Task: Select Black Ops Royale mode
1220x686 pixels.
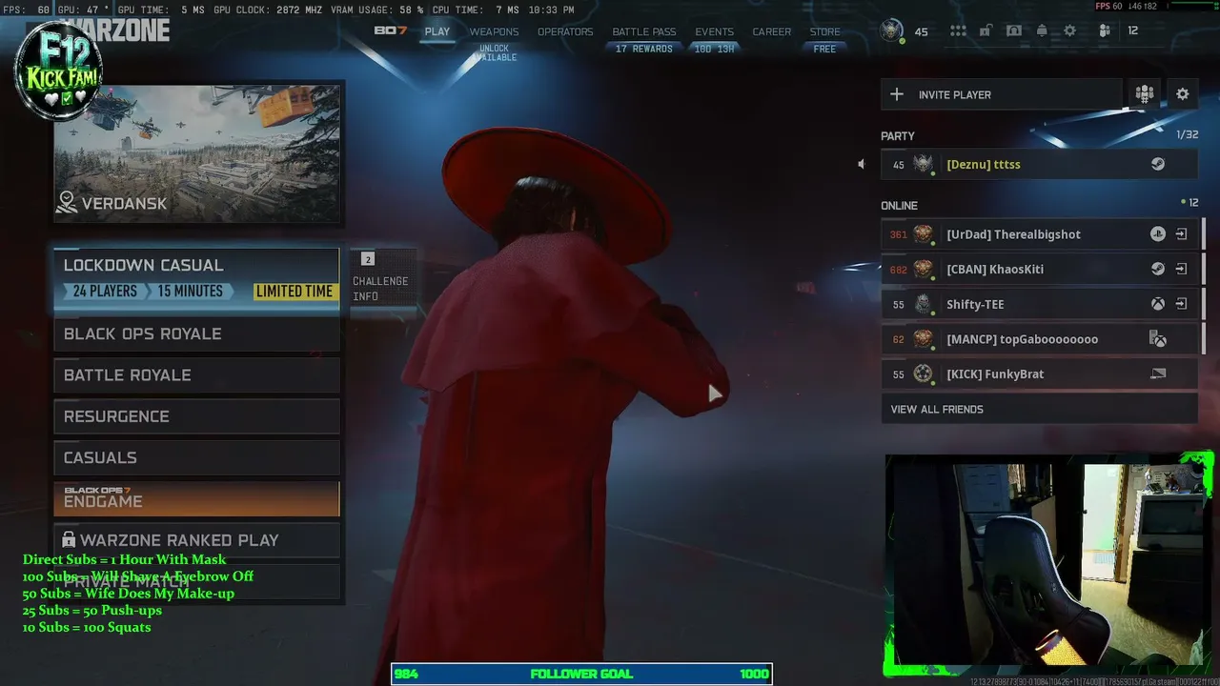Action: [x=196, y=334]
